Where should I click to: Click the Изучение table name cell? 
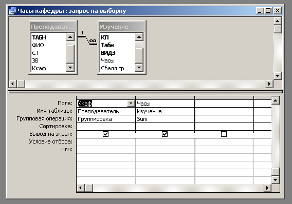(x=165, y=111)
